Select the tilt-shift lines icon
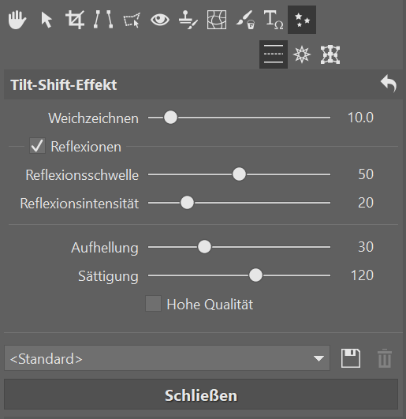 [274, 54]
